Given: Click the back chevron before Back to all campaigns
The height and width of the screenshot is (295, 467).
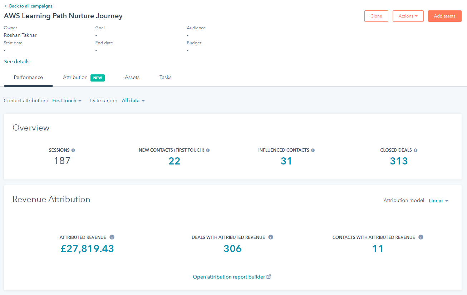Looking at the screenshot, I should click(x=5, y=6).
